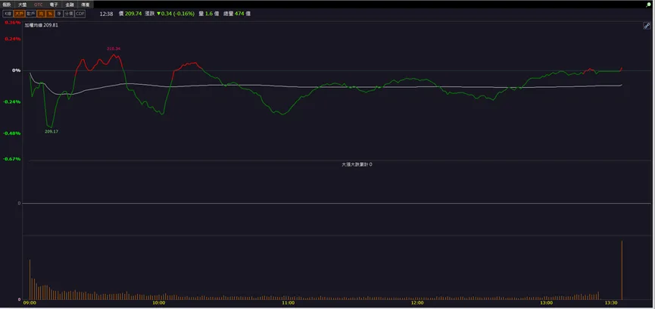655x309 pixels.
Task: Click the green search icon top right
Action: [x=648, y=5]
